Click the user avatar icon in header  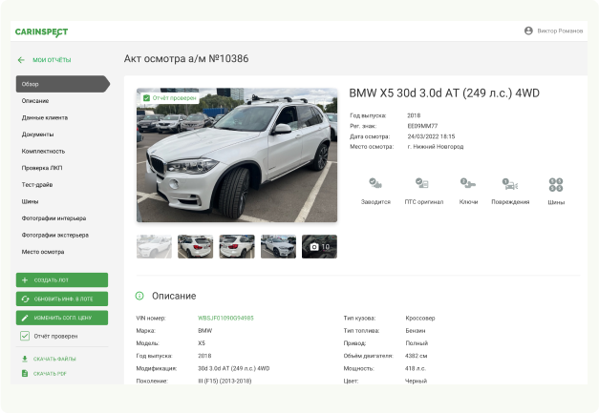(x=528, y=31)
